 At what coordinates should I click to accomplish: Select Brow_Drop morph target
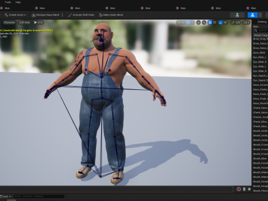pyautogui.click(x=260, y=39)
